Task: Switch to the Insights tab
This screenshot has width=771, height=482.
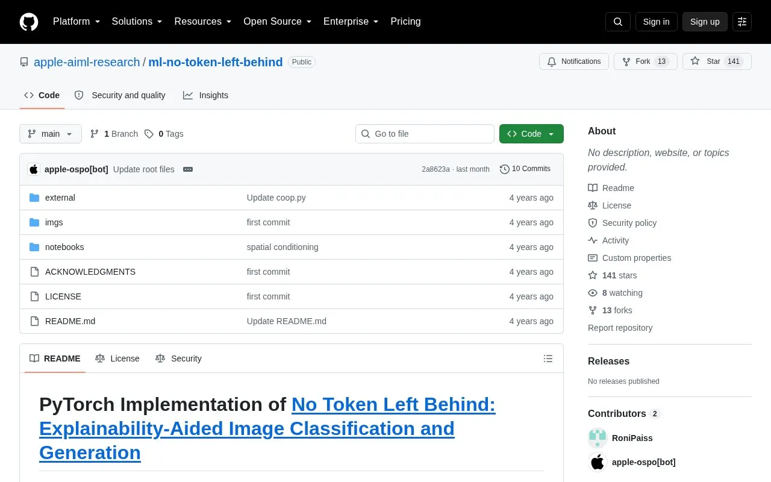Action: [x=206, y=95]
